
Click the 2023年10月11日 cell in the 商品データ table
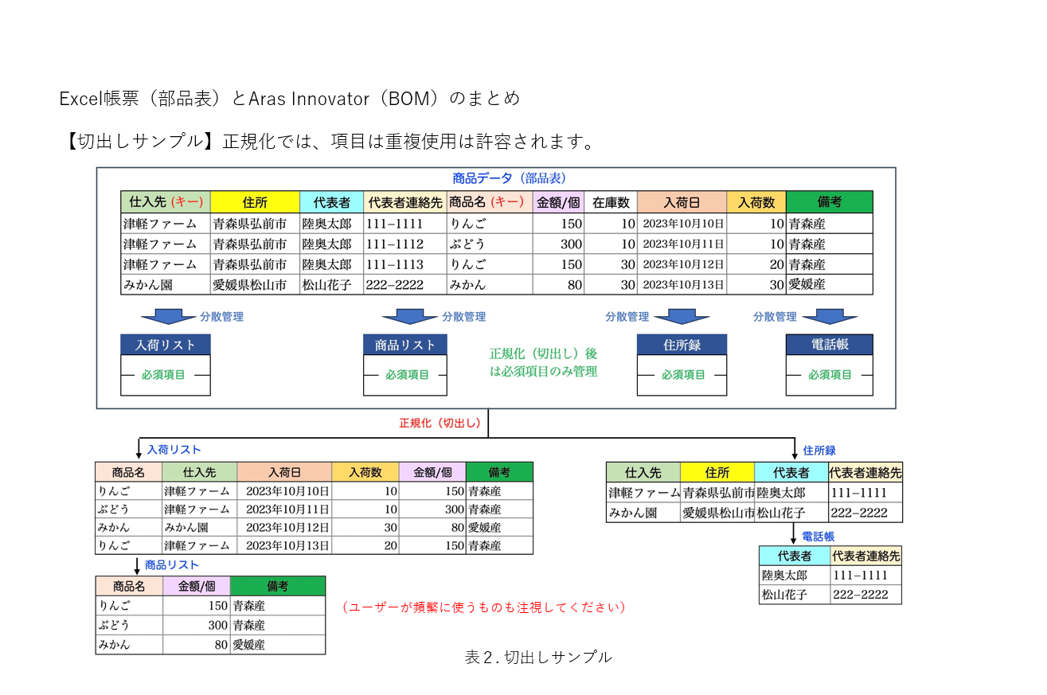pyautogui.click(x=682, y=244)
